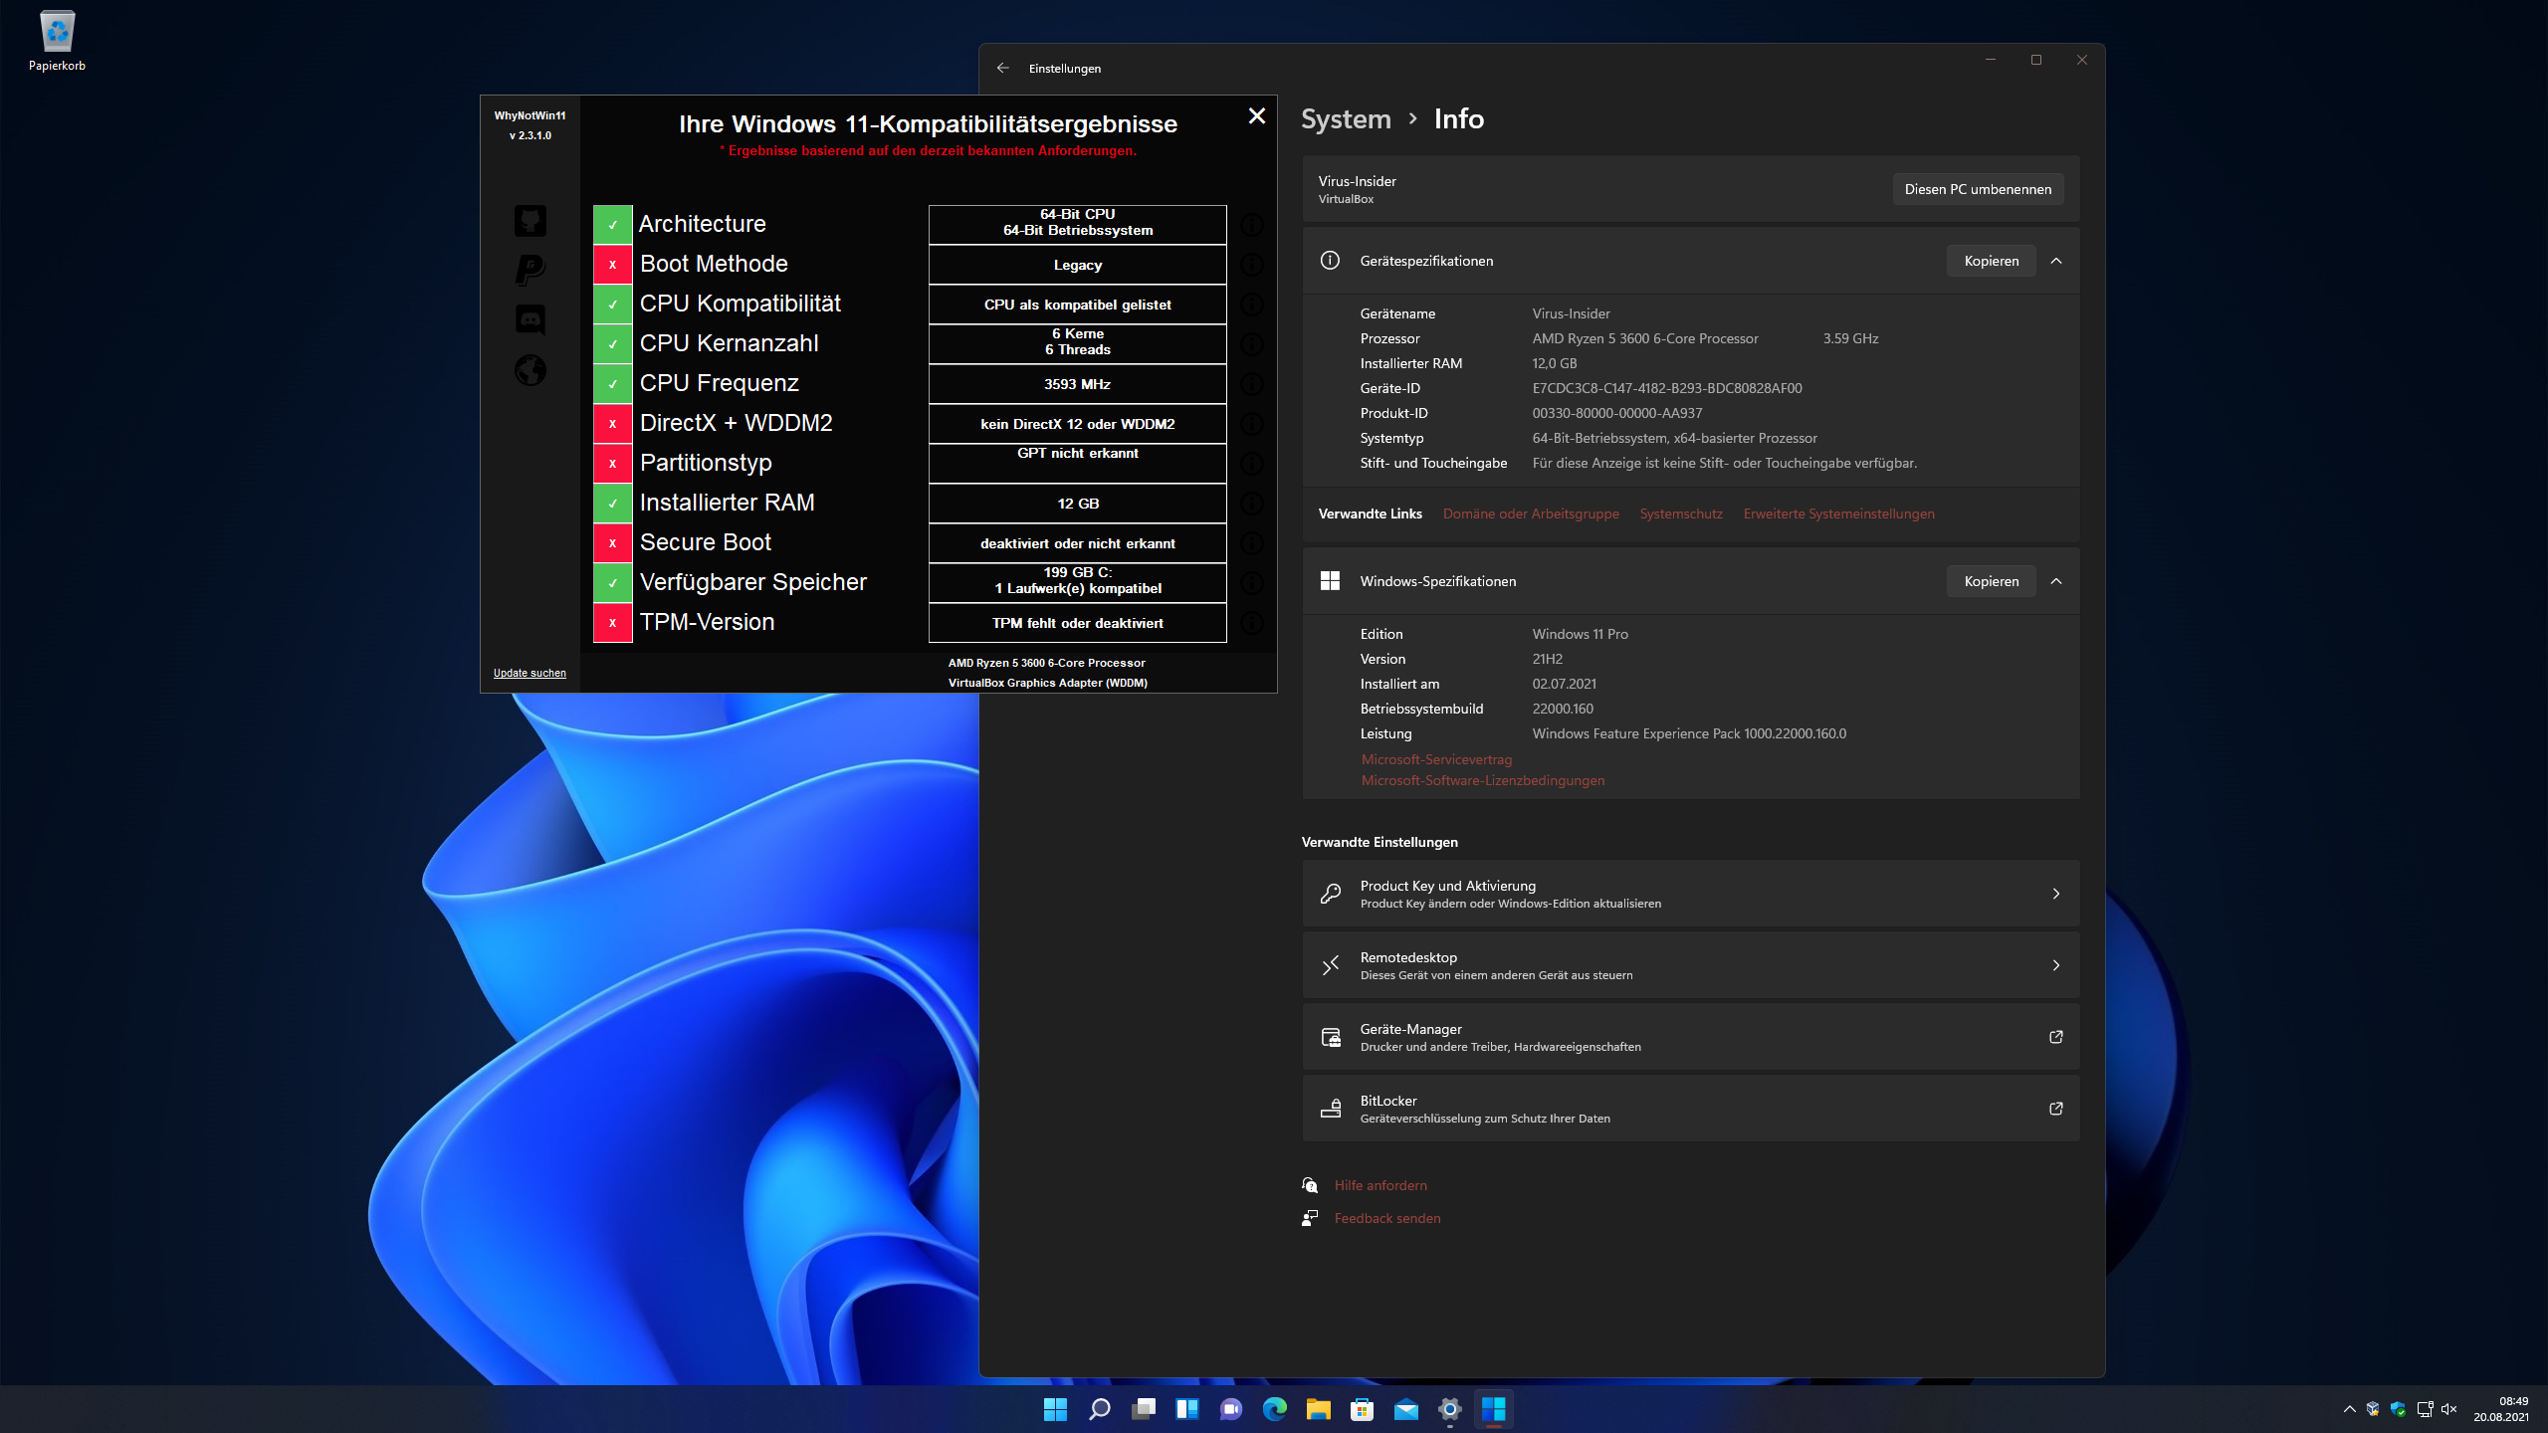
Task: Click the globe website icon
Action: pyautogui.click(x=530, y=370)
